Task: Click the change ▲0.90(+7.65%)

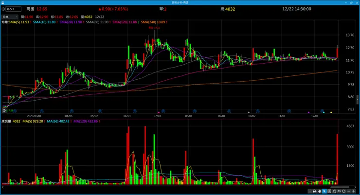Action: (113, 9)
